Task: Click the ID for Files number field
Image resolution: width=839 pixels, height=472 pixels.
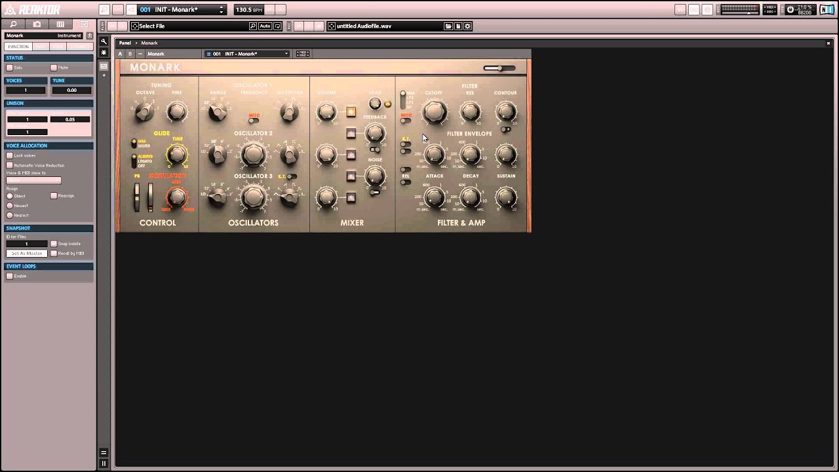Action: click(27, 244)
